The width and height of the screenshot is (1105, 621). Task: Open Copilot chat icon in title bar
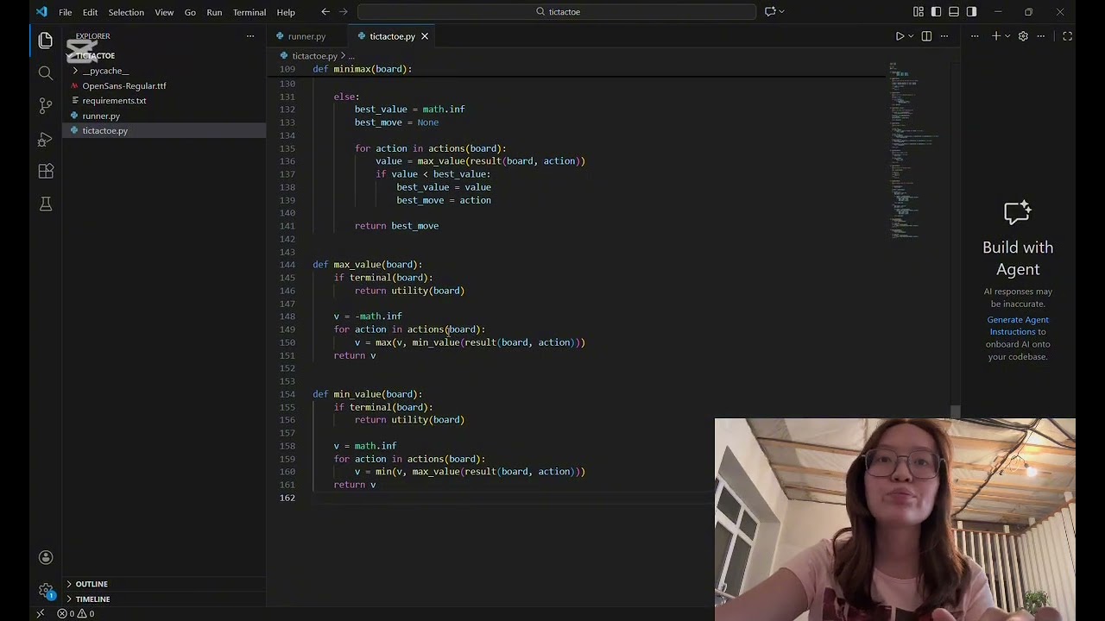(770, 12)
